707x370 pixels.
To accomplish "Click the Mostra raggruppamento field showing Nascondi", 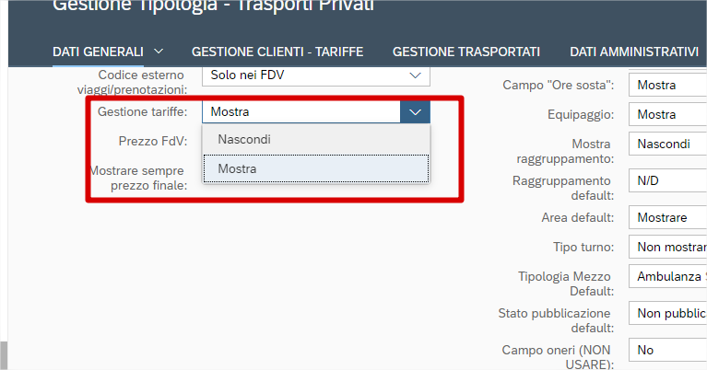I will click(667, 145).
